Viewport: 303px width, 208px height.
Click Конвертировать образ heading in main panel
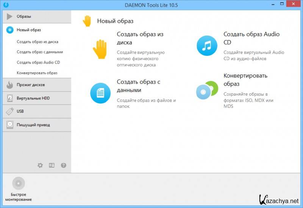pos(245,80)
